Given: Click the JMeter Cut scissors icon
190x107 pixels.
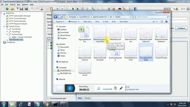Looking at the screenshot, I should click(42, 9).
